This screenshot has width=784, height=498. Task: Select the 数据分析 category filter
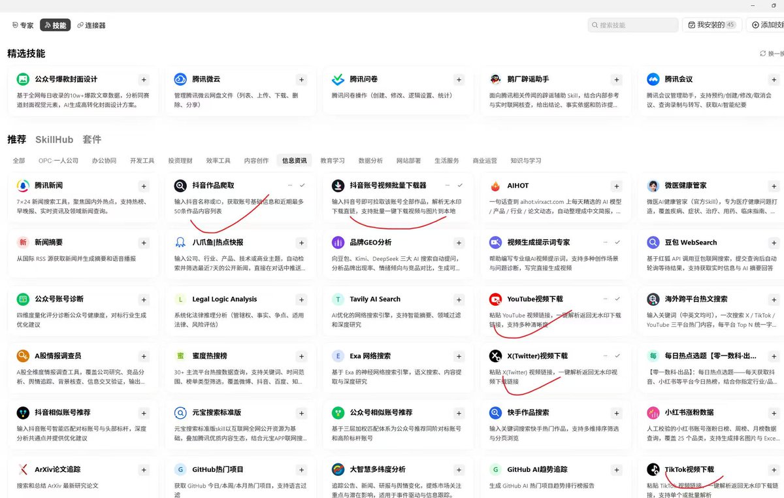click(370, 160)
